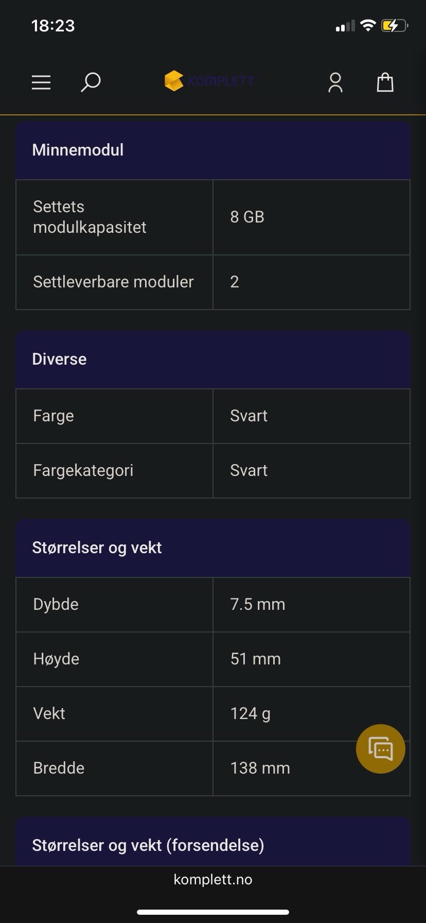Viewport: 426px width, 923px height.
Task: Collapse the Størrelser og vekt header
Action: point(213,548)
